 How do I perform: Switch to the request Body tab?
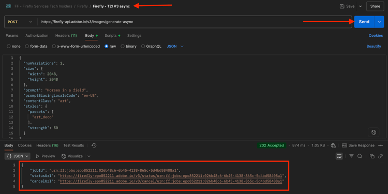click(91, 36)
